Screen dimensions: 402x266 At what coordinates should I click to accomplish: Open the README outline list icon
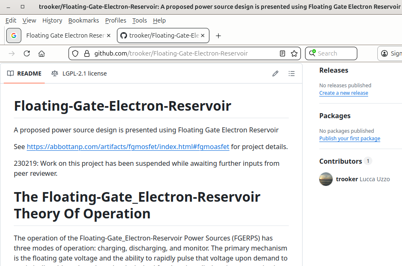coord(292,73)
